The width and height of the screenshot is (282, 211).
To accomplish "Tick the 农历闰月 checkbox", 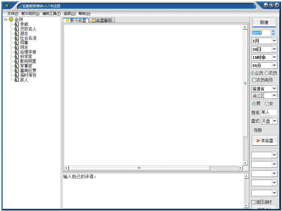I will point(254,80).
